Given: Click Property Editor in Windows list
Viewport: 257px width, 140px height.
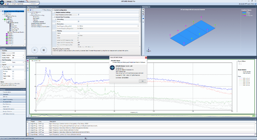Looking at the screenshot, I should [x=13, y=92].
